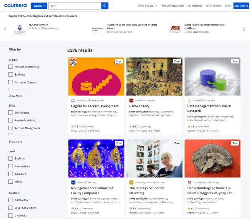Click Stanford University partner icon

pos(131,100)
